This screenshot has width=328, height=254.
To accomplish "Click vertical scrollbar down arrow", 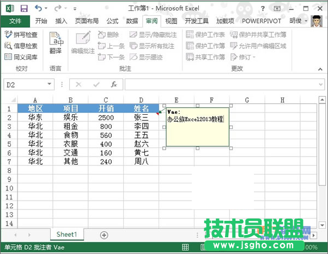I will [322, 225].
